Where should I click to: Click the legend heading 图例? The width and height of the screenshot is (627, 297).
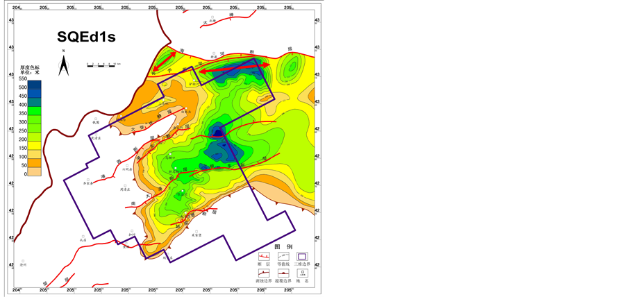[x=283, y=246]
